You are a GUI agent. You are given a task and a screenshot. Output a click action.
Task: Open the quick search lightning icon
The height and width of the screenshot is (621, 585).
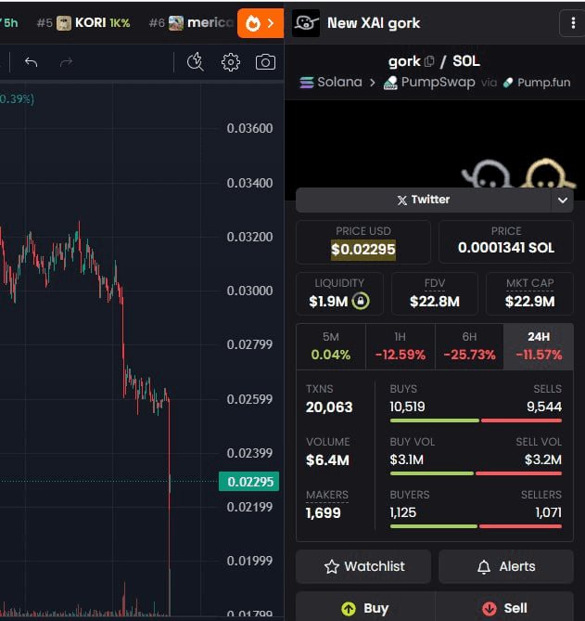coord(196,62)
